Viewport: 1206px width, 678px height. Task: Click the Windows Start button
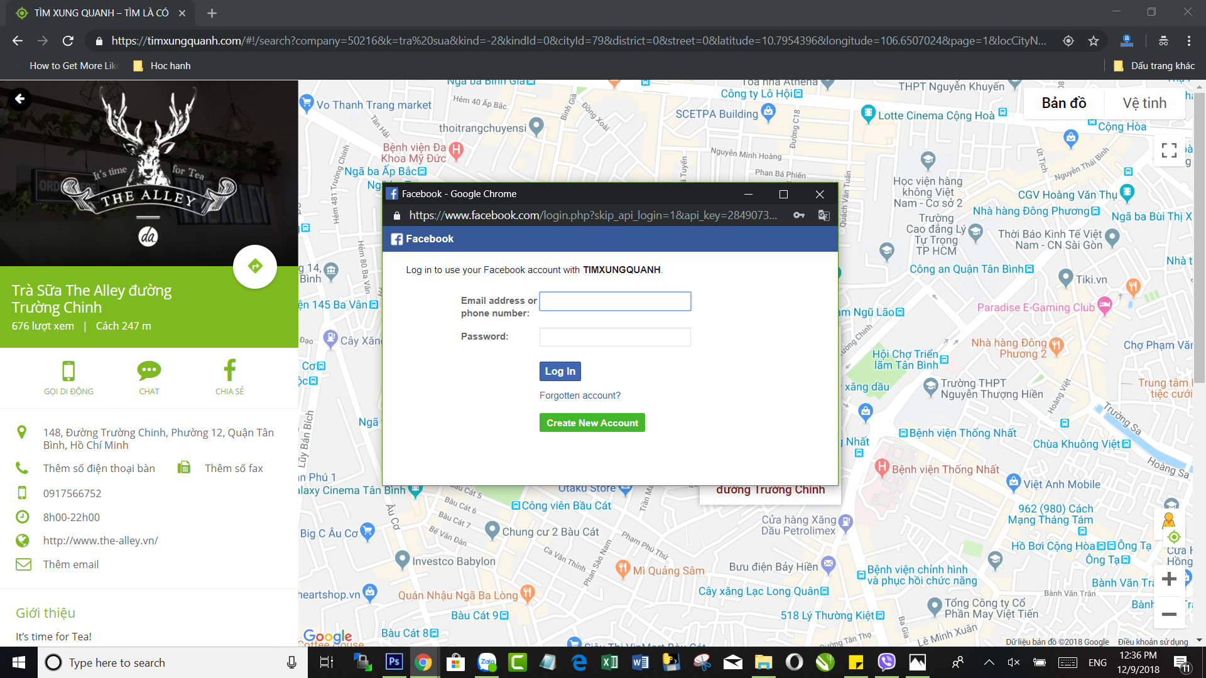tap(19, 662)
